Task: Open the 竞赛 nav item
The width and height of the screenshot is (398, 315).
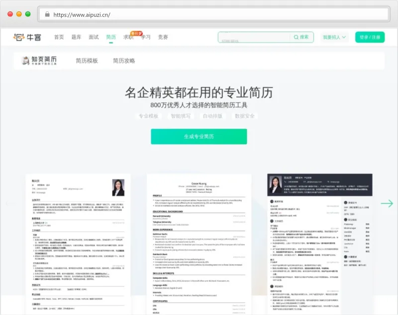Action: 163,37
